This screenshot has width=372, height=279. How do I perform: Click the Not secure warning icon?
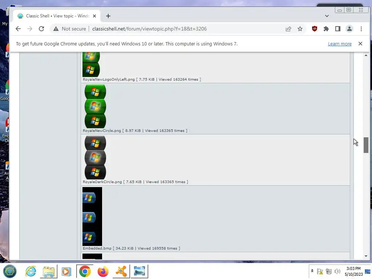[56, 29]
